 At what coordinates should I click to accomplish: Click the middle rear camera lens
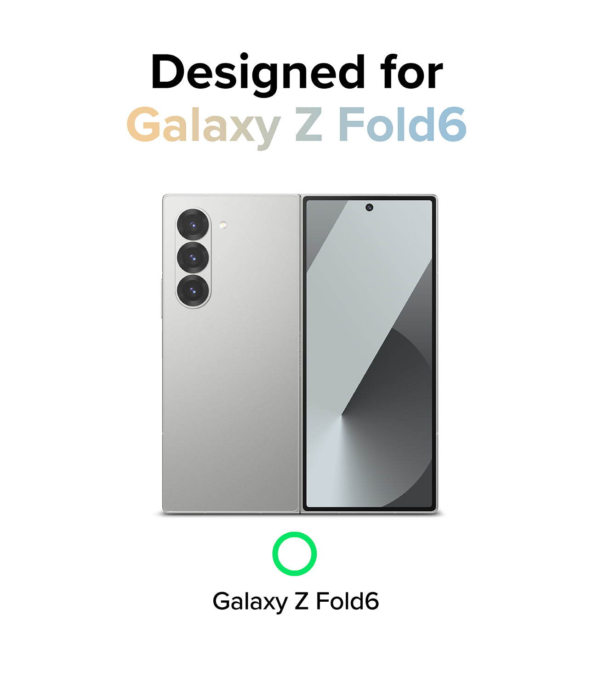[193, 258]
